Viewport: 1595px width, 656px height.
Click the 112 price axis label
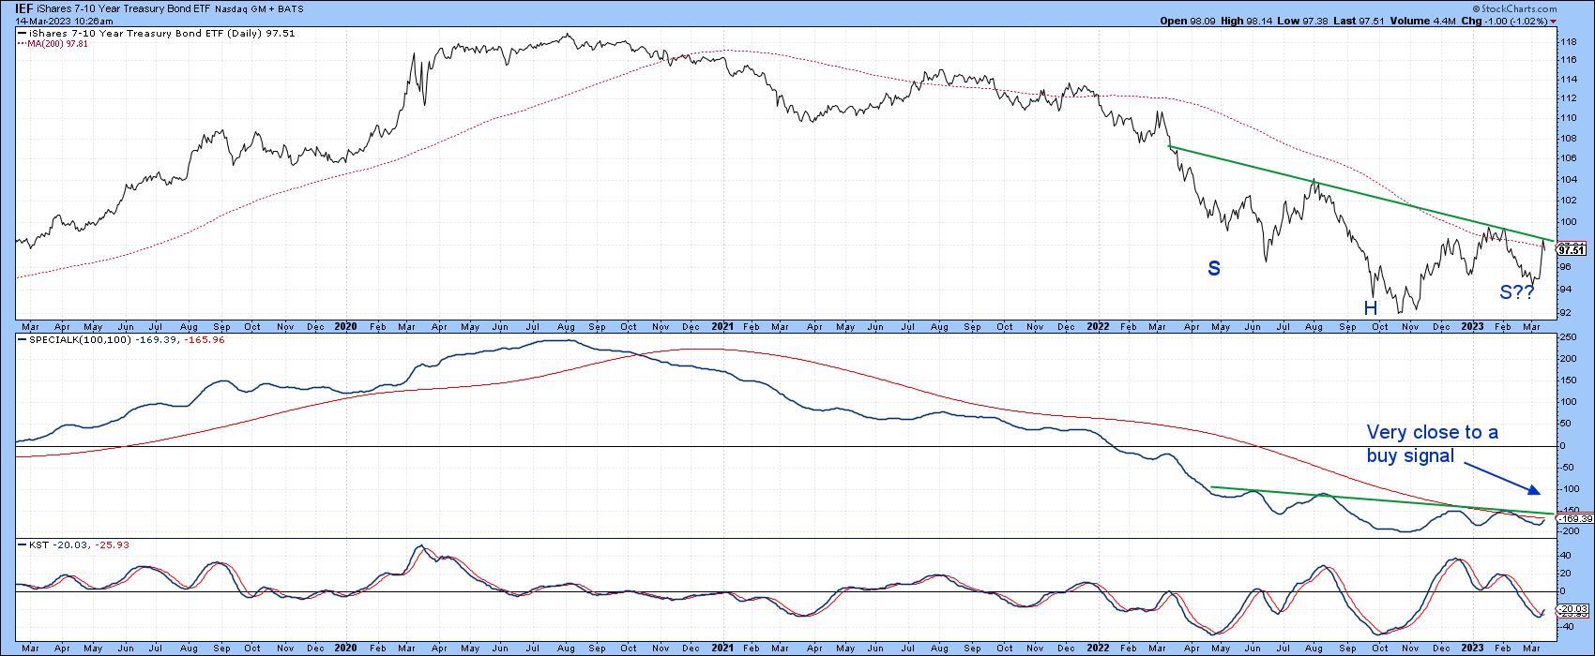1567,97
